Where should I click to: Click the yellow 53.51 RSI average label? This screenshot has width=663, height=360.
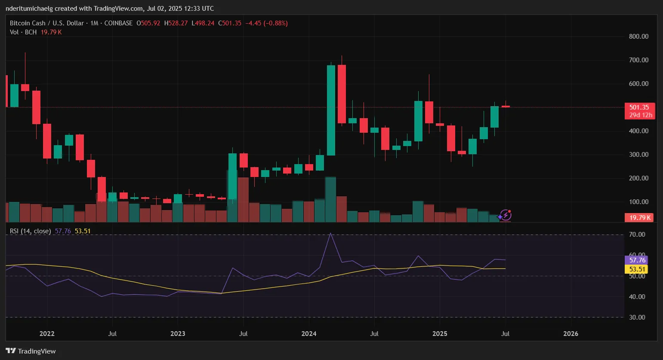[637, 269]
